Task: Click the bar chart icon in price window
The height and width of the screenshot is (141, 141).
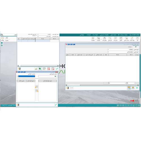Action: tap(36, 69)
